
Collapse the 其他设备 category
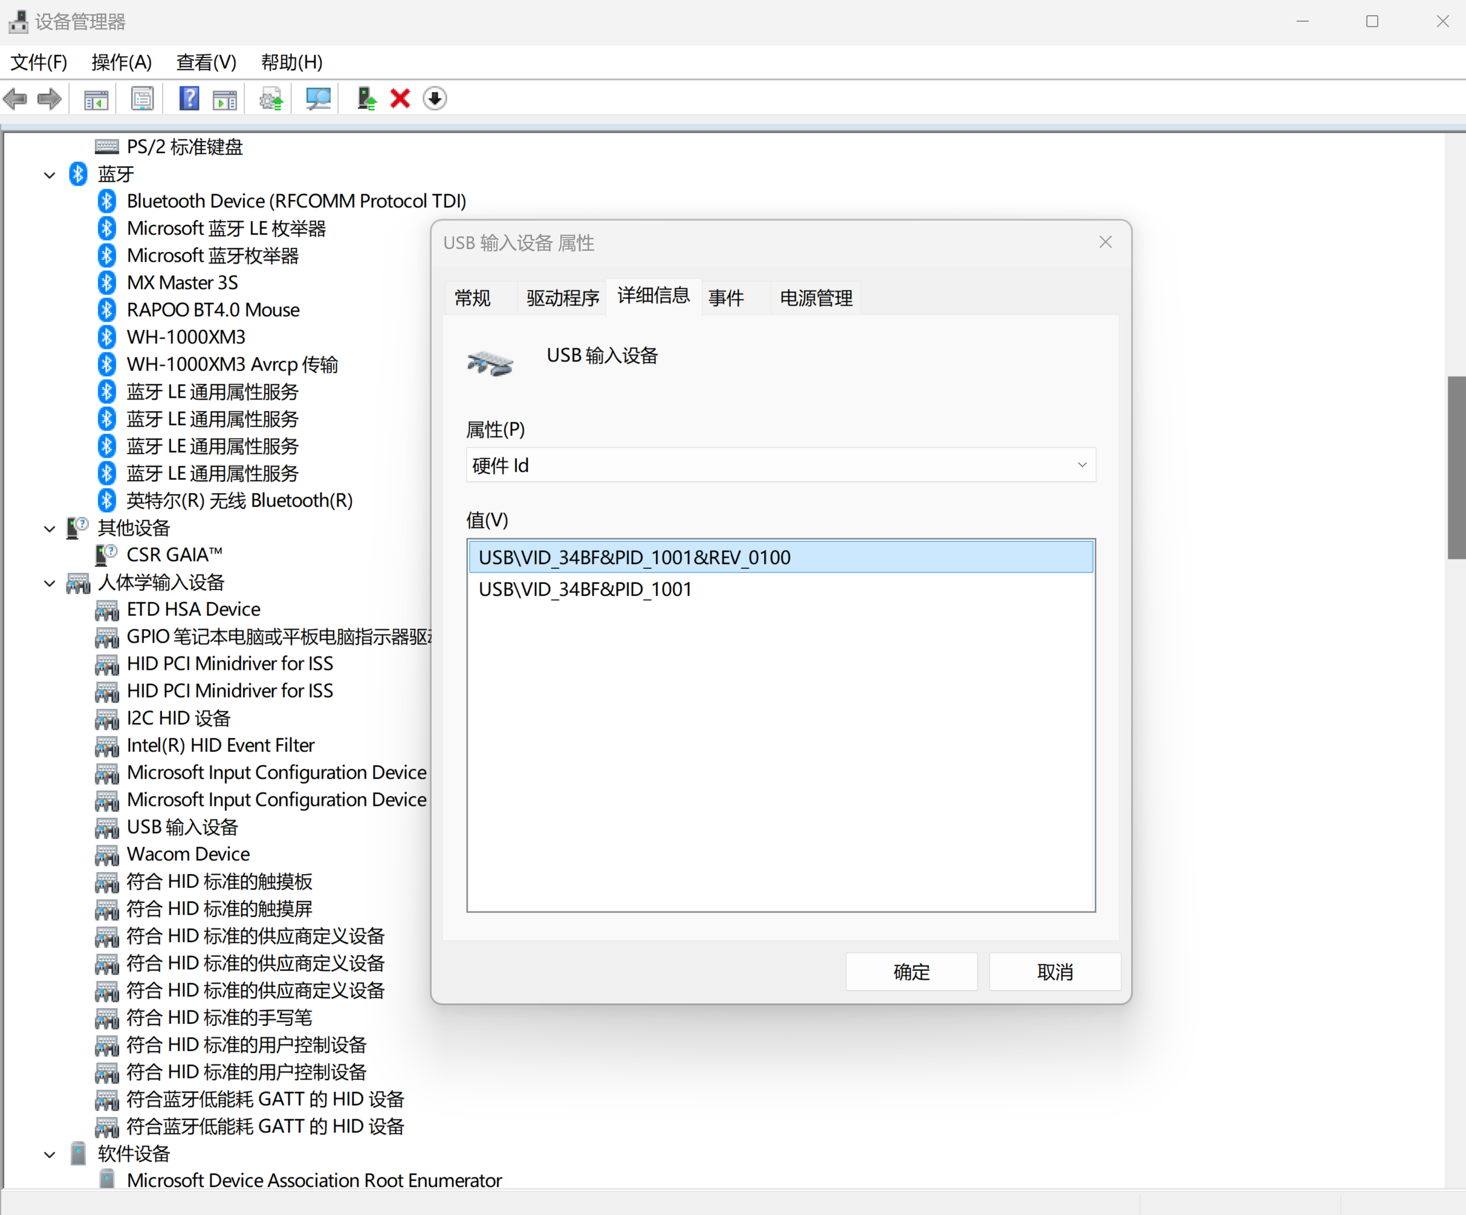(50, 528)
